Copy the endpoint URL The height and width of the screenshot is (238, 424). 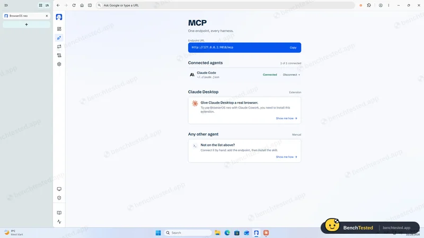pos(293,48)
